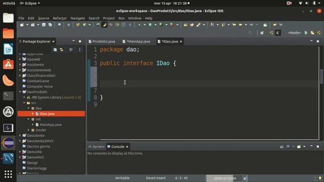The width and height of the screenshot is (324, 182).
Task: Open the Run dropdown arrow
Action: pos(155,25)
